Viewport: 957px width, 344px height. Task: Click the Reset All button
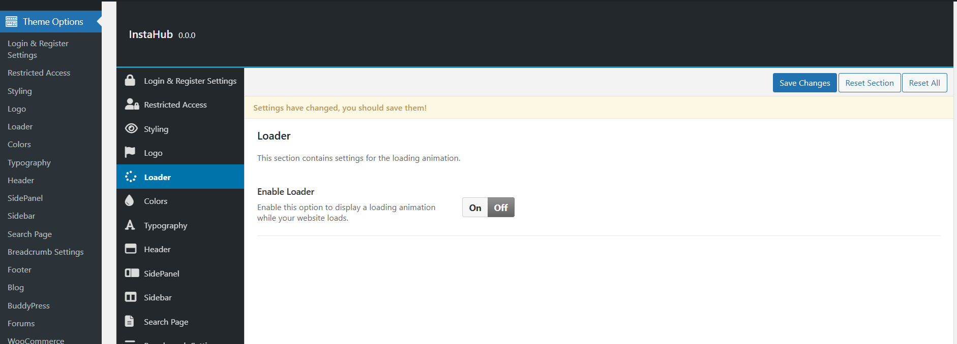coord(924,83)
